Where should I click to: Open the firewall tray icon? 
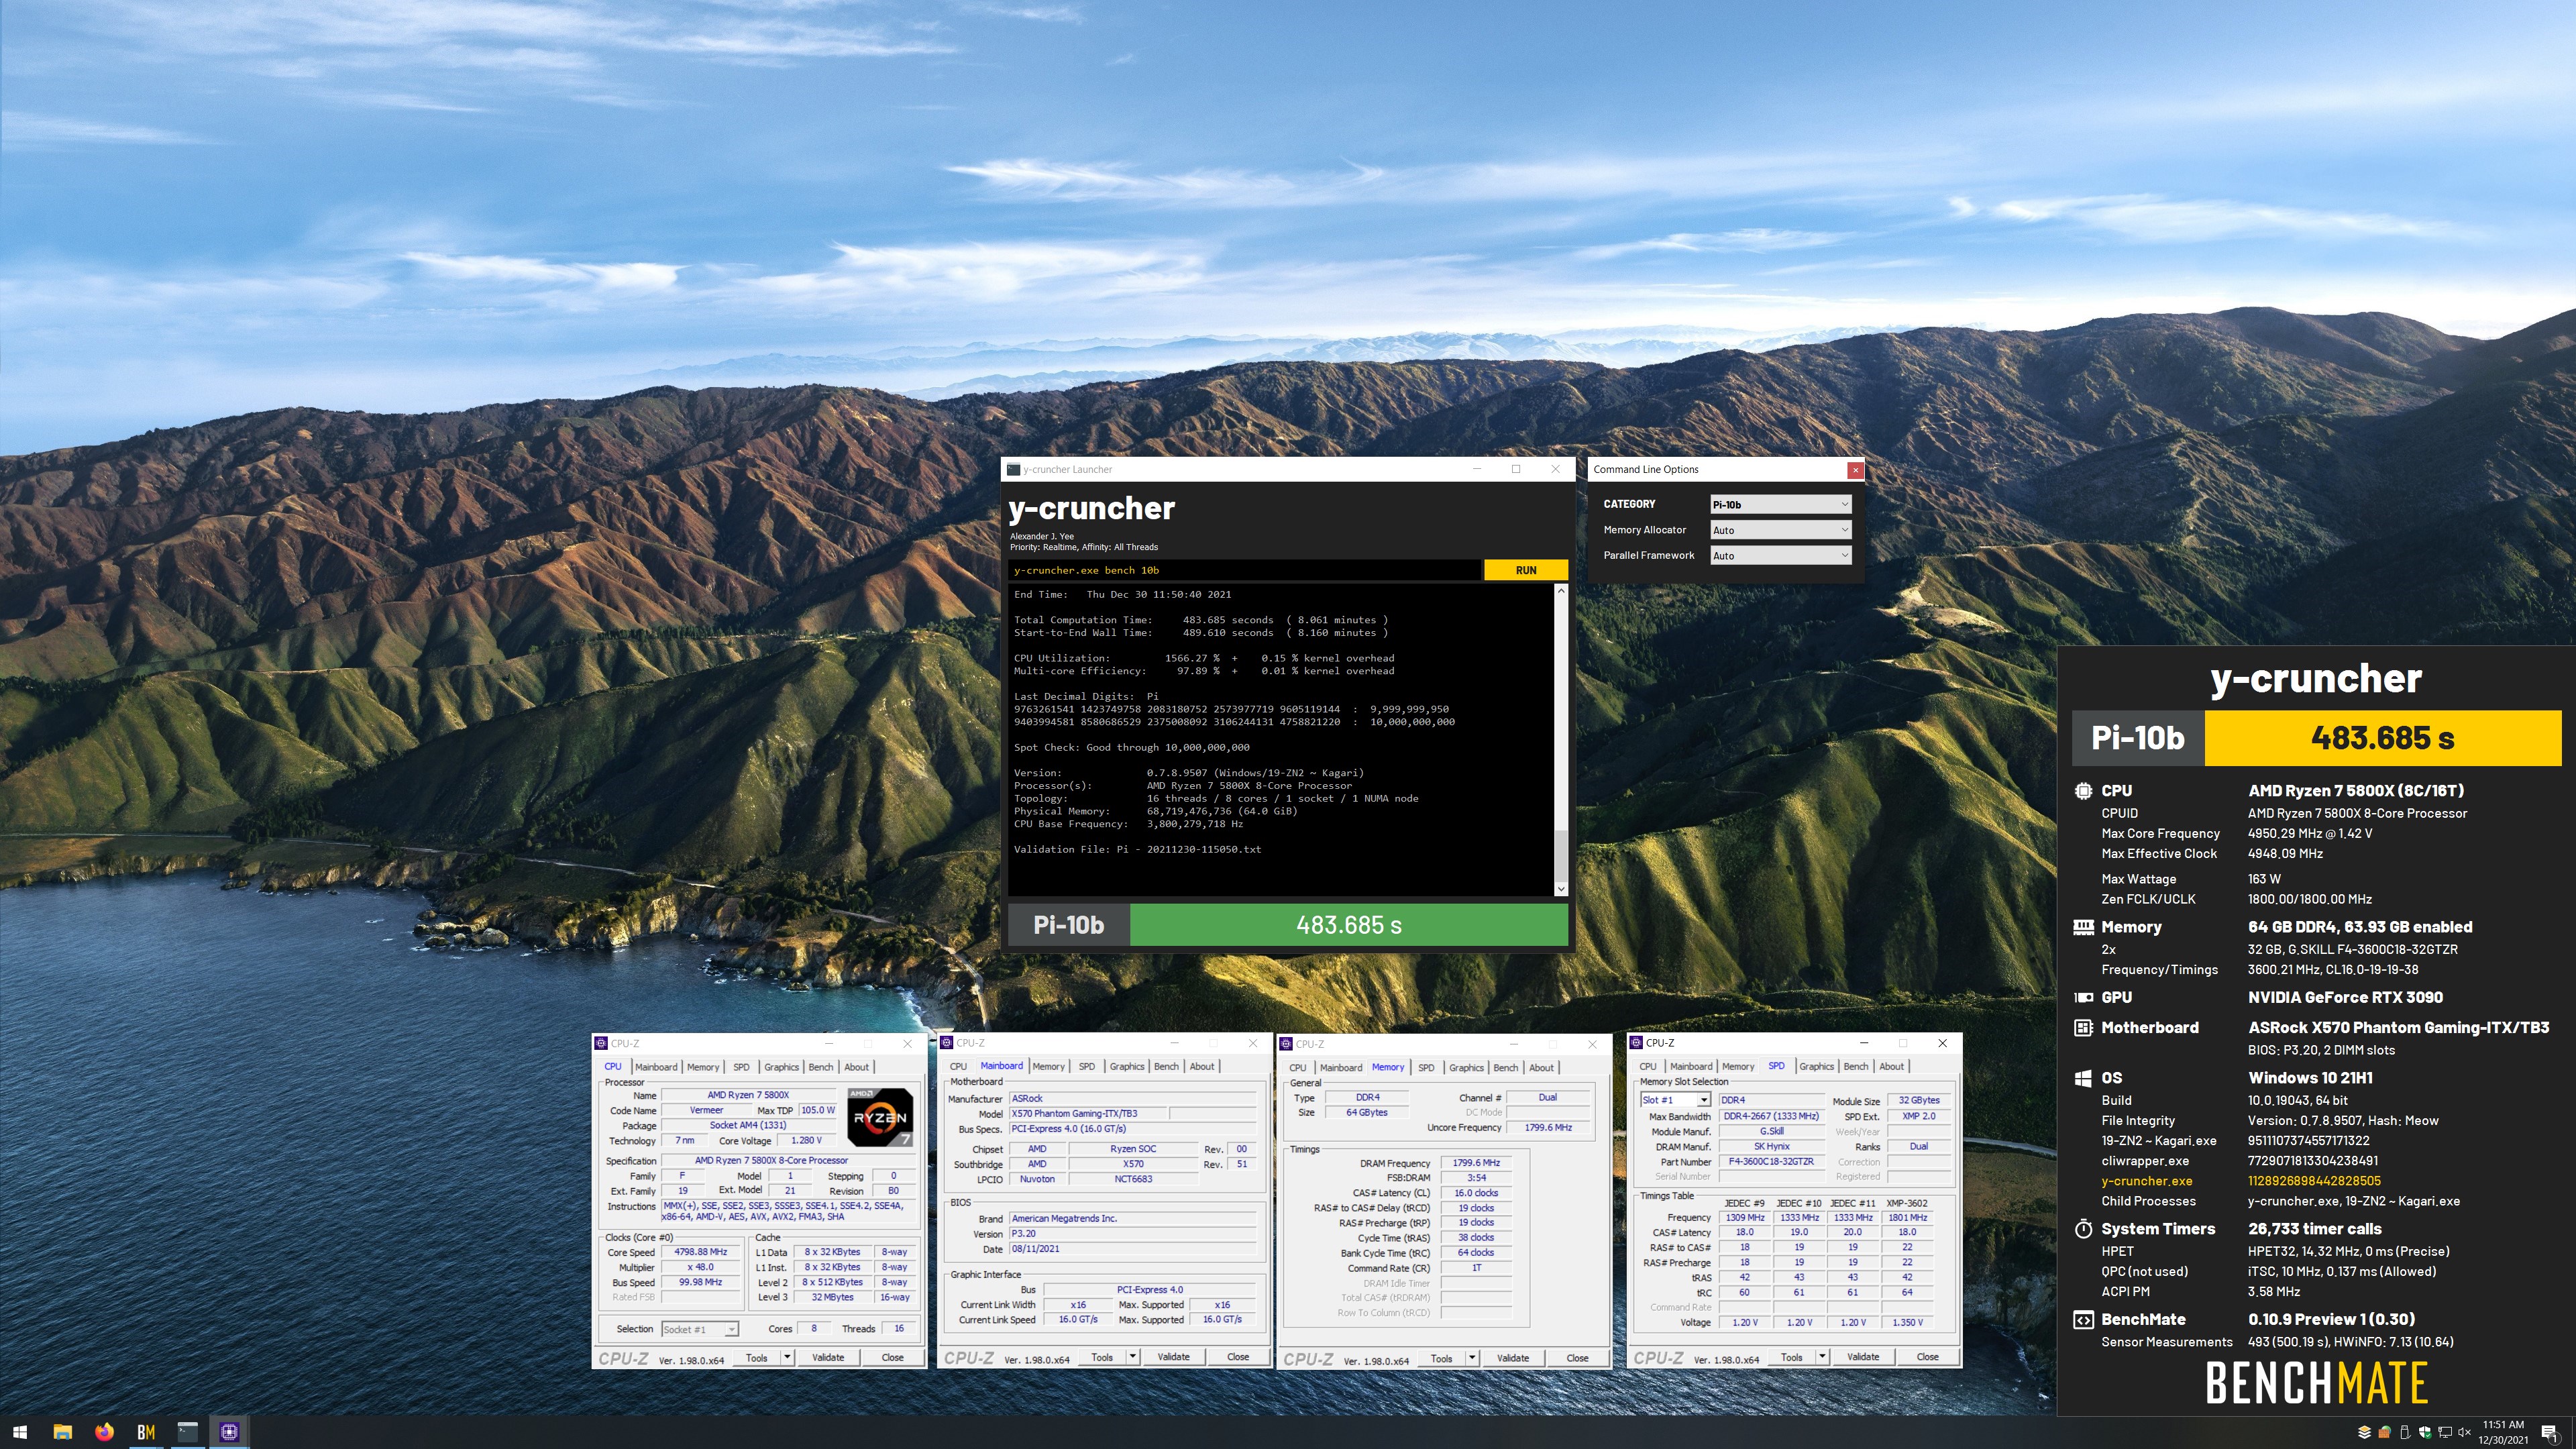(x=2384, y=1432)
